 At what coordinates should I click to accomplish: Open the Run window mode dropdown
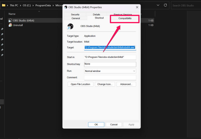pos(110,71)
